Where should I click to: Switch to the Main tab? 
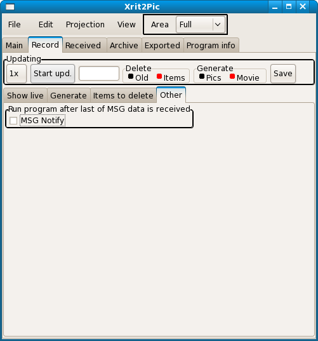15,46
